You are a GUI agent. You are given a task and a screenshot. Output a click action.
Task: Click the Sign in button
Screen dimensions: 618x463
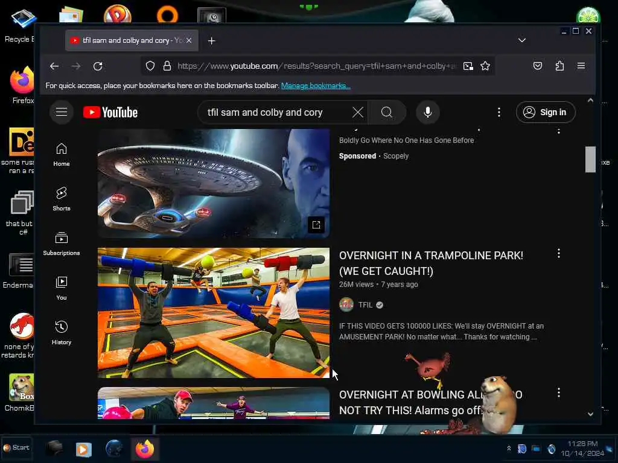(x=546, y=112)
